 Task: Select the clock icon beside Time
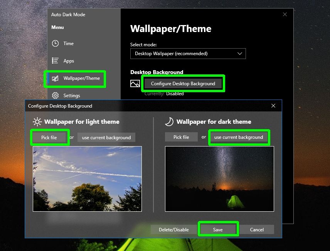click(55, 44)
